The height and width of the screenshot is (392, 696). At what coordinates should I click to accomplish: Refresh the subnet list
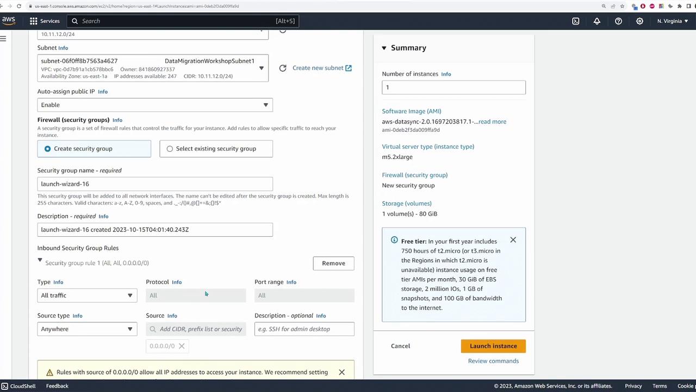[283, 68]
